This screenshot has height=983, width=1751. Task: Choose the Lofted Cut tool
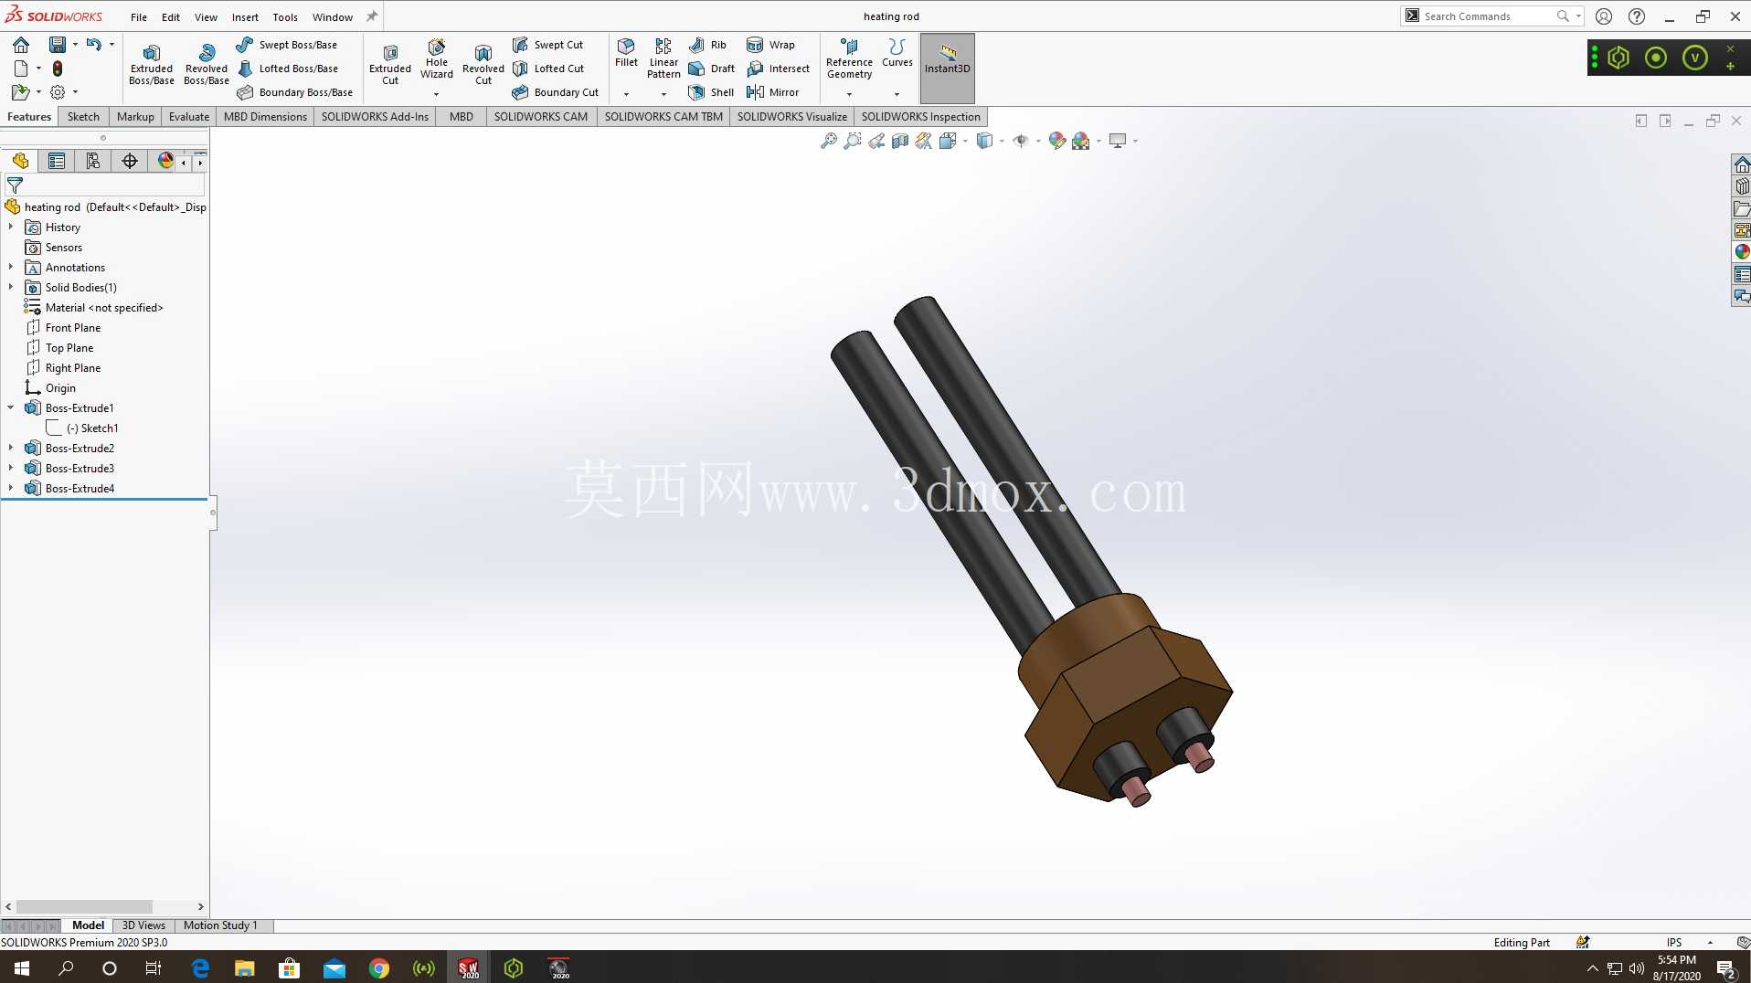pyautogui.click(x=548, y=69)
